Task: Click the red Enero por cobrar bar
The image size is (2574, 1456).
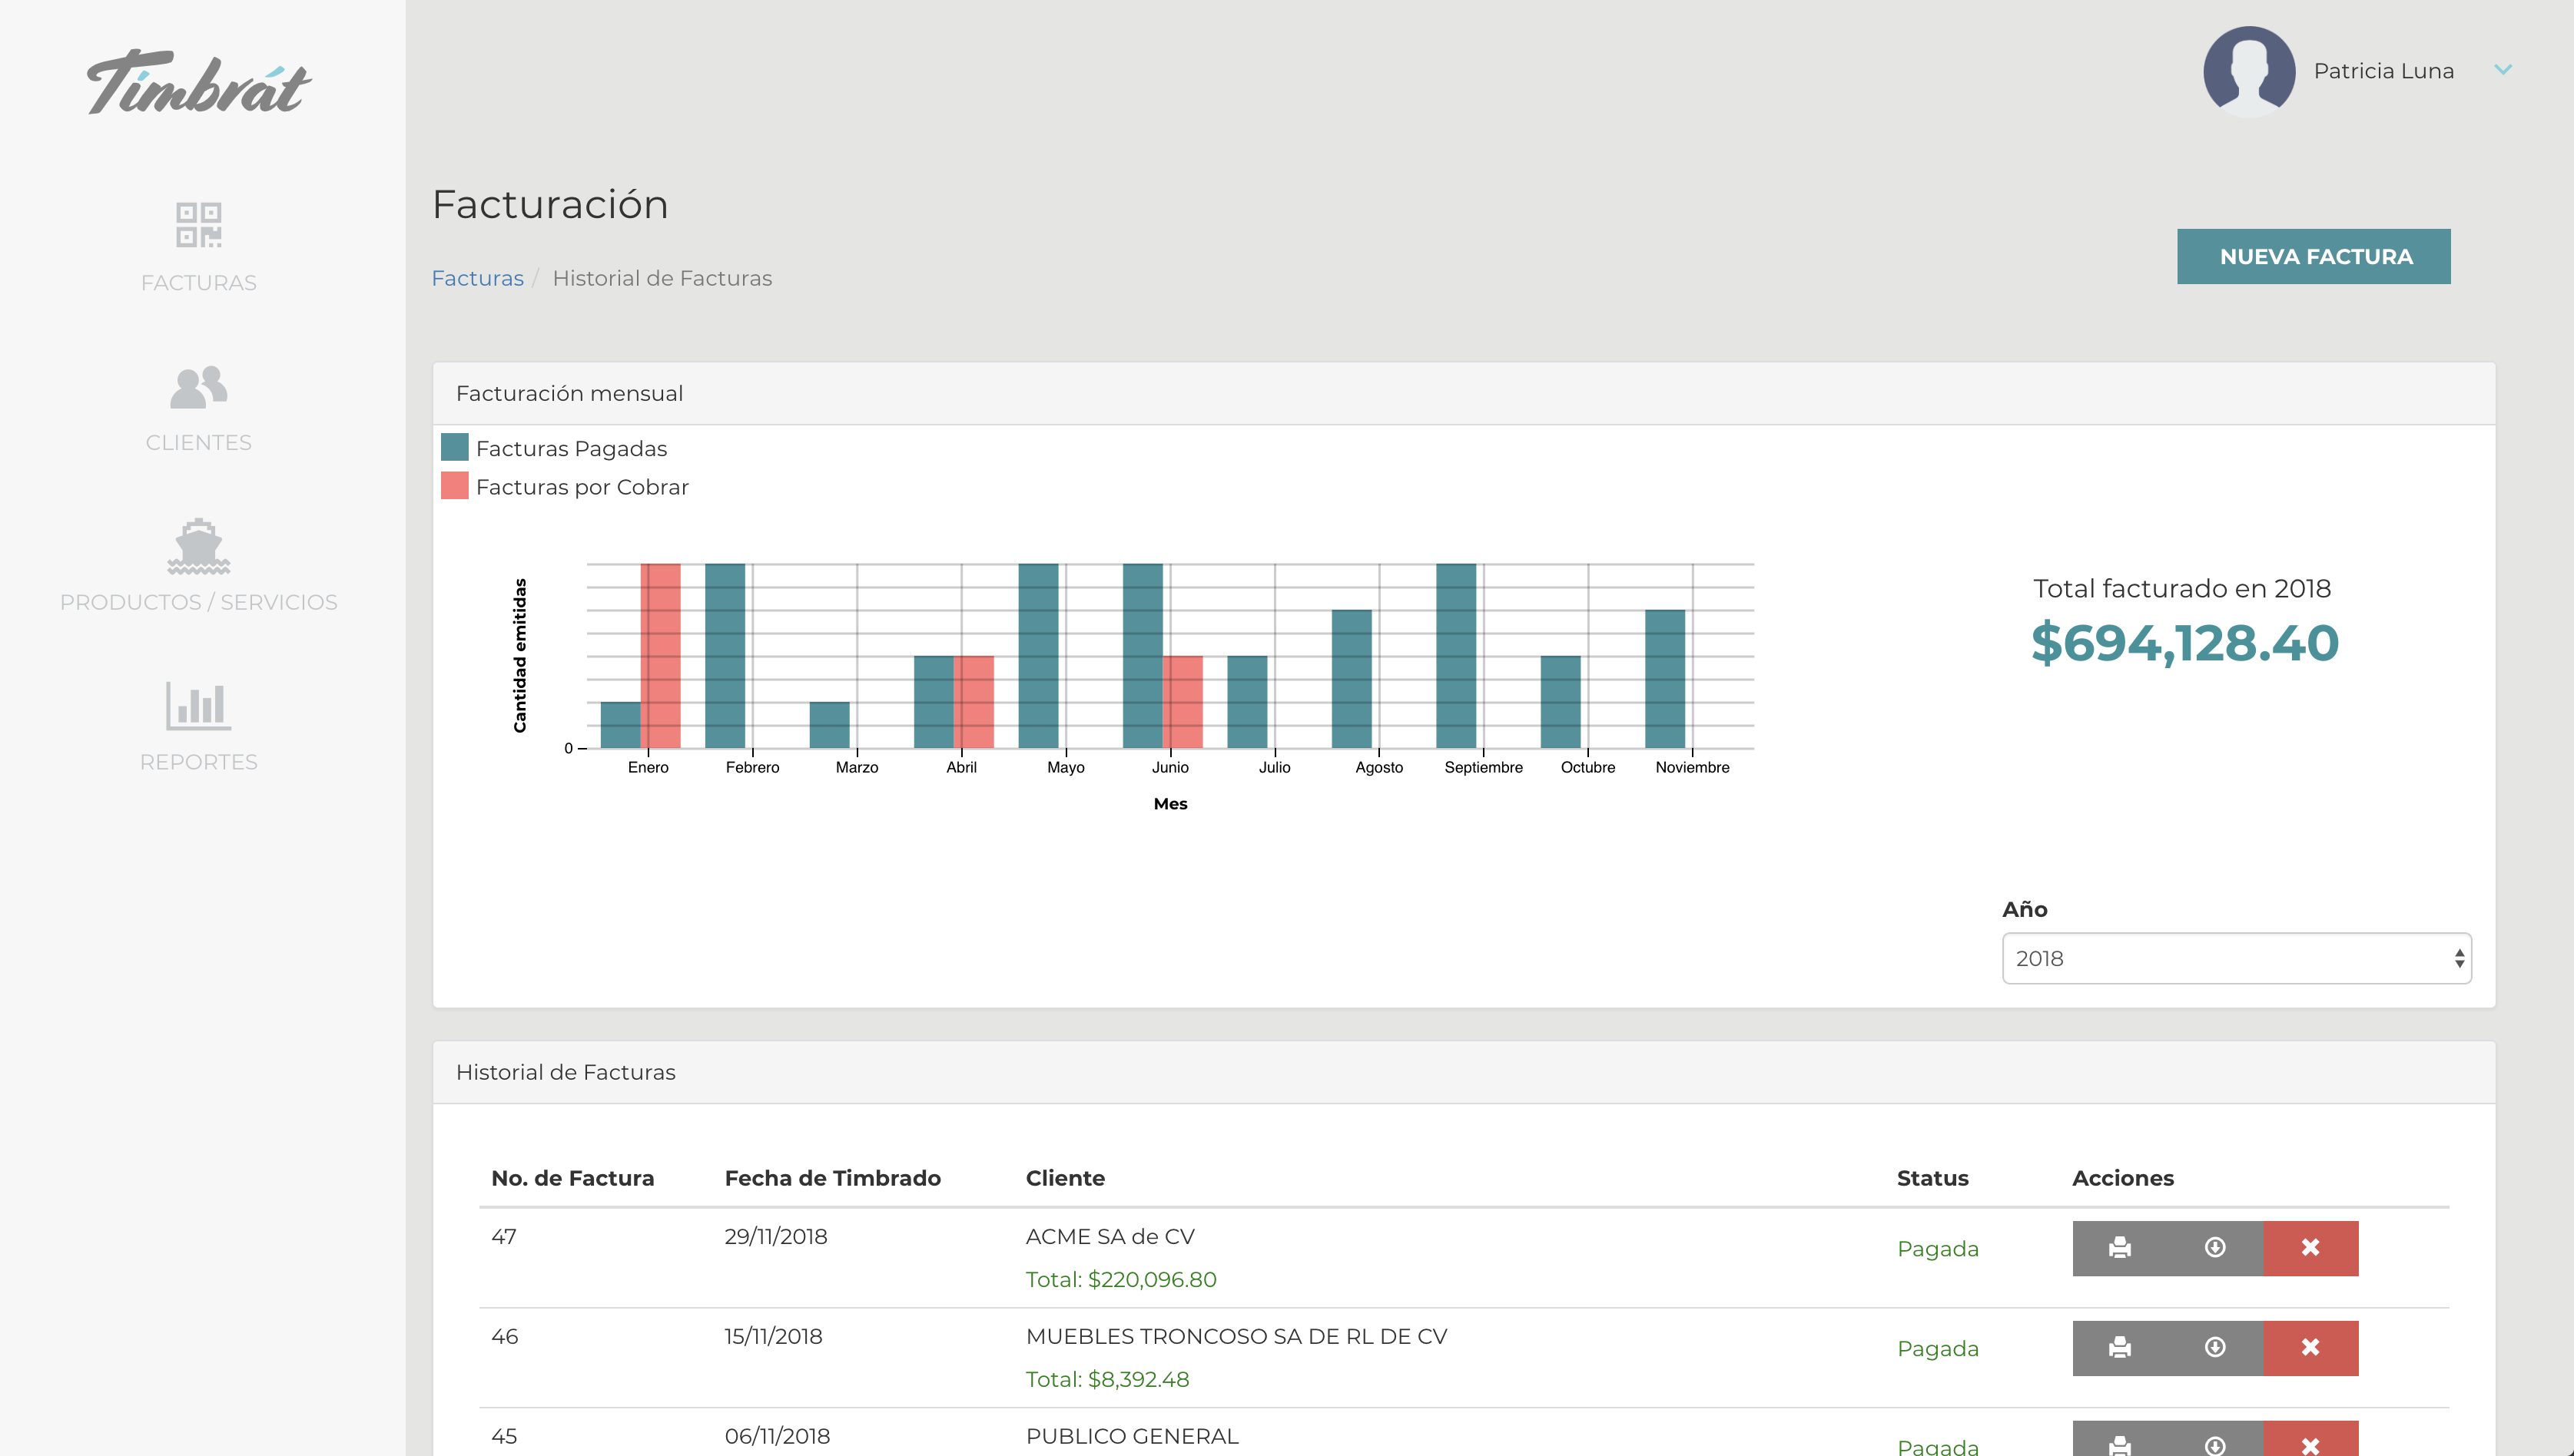Action: [660, 655]
